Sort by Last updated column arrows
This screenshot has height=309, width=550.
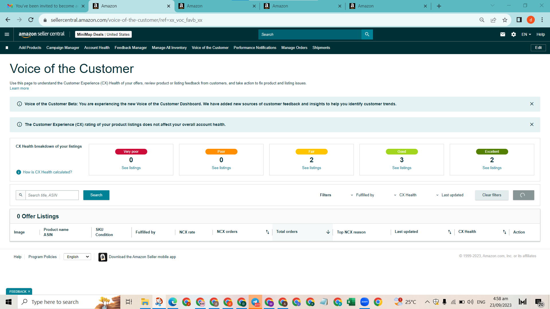(449, 232)
